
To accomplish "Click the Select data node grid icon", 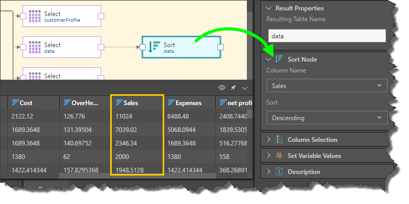I will click(35, 47).
